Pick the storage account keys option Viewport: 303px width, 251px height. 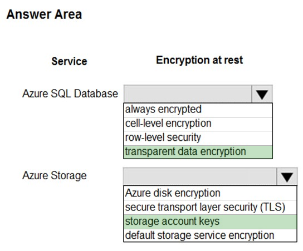pyautogui.click(x=210, y=222)
